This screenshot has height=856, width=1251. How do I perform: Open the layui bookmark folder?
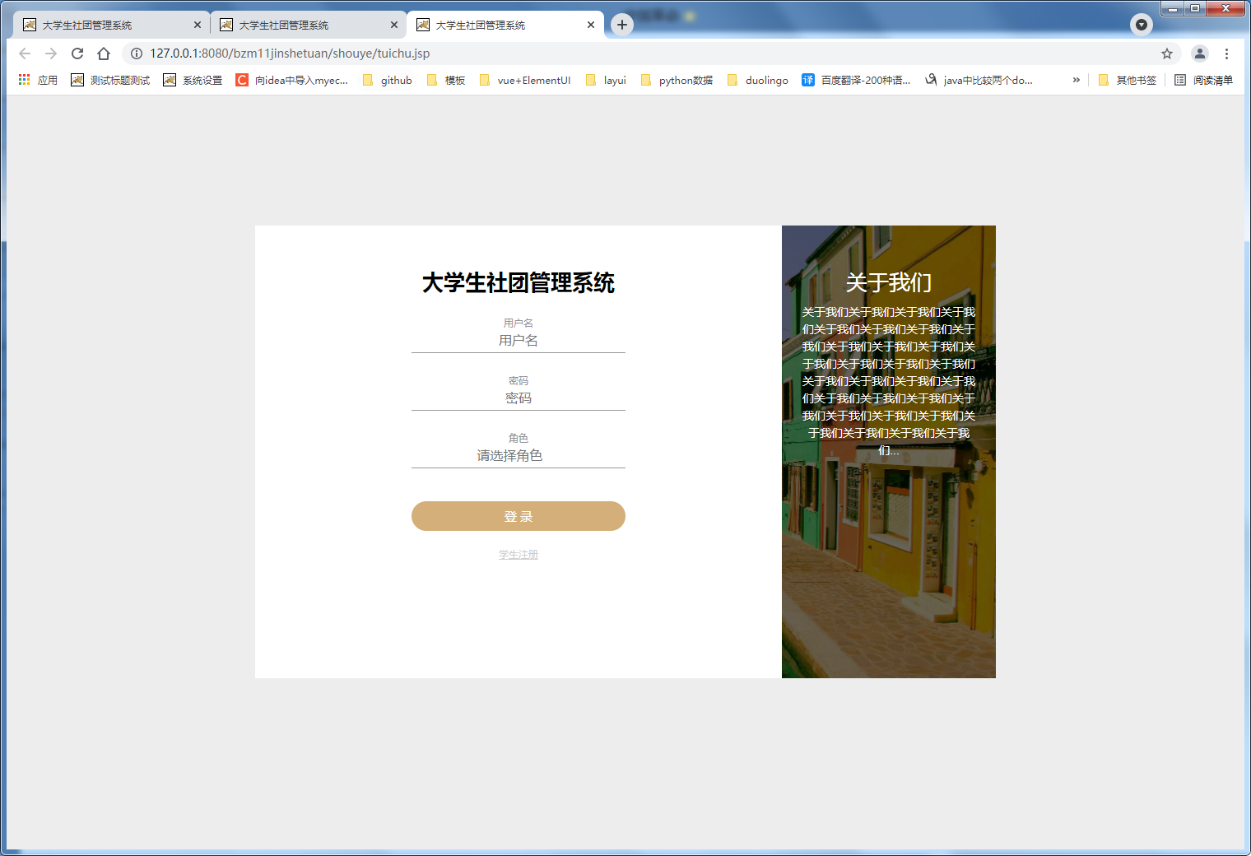coord(606,80)
